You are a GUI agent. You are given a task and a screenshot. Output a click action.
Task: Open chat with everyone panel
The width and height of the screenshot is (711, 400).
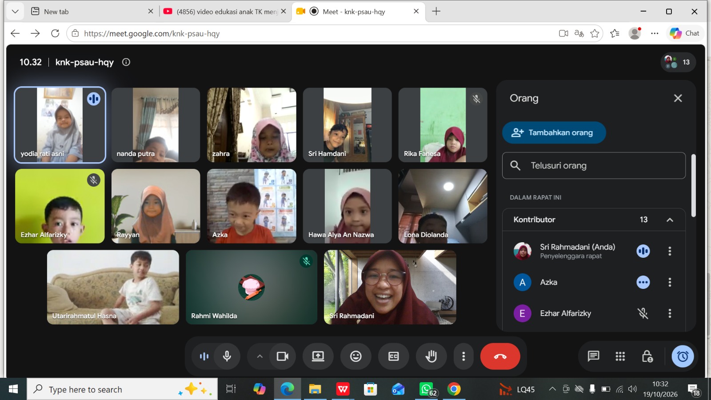(593, 356)
